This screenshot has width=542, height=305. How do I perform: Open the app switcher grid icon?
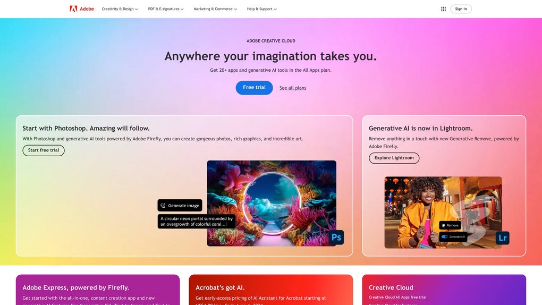pyautogui.click(x=443, y=9)
